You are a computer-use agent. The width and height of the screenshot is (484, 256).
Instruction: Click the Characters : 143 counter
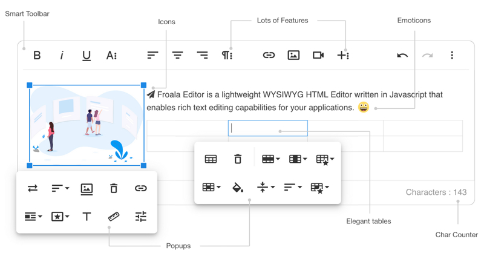pyautogui.click(x=436, y=192)
